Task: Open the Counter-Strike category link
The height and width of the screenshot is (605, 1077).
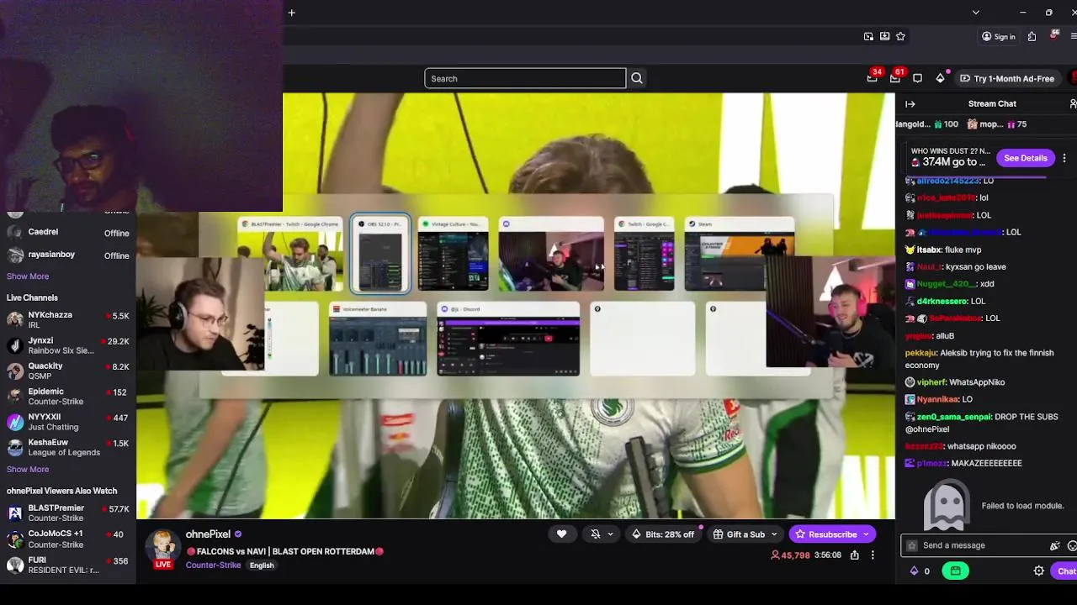Action: (x=213, y=566)
